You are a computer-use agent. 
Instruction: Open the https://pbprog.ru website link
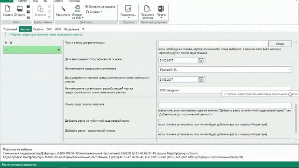pos(199,157)
